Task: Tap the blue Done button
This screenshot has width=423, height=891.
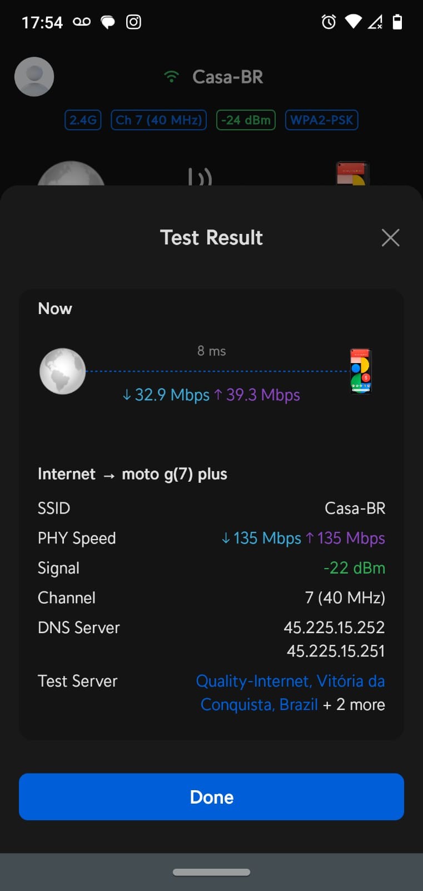Action: click(211, 796)
